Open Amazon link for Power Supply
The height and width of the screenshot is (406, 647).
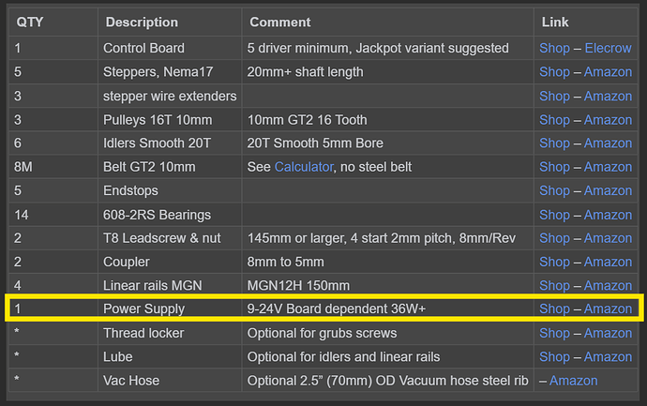[608, 308]
